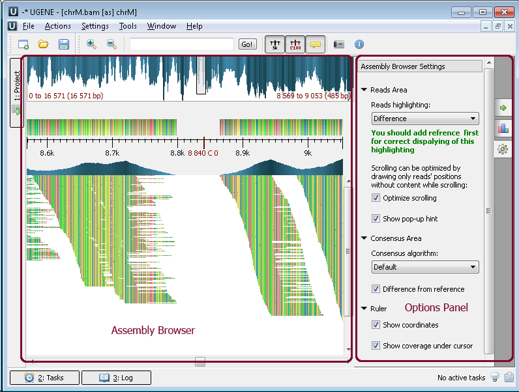
Task: Click the options panel scroll up arrow
Action: (489, 63)
